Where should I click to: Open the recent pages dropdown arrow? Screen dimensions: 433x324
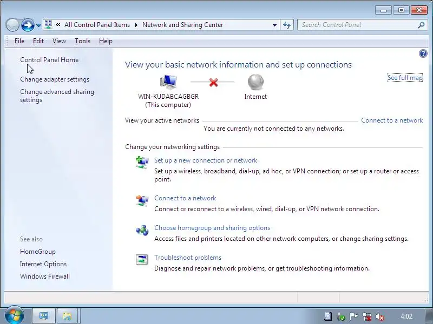point(38,25)
